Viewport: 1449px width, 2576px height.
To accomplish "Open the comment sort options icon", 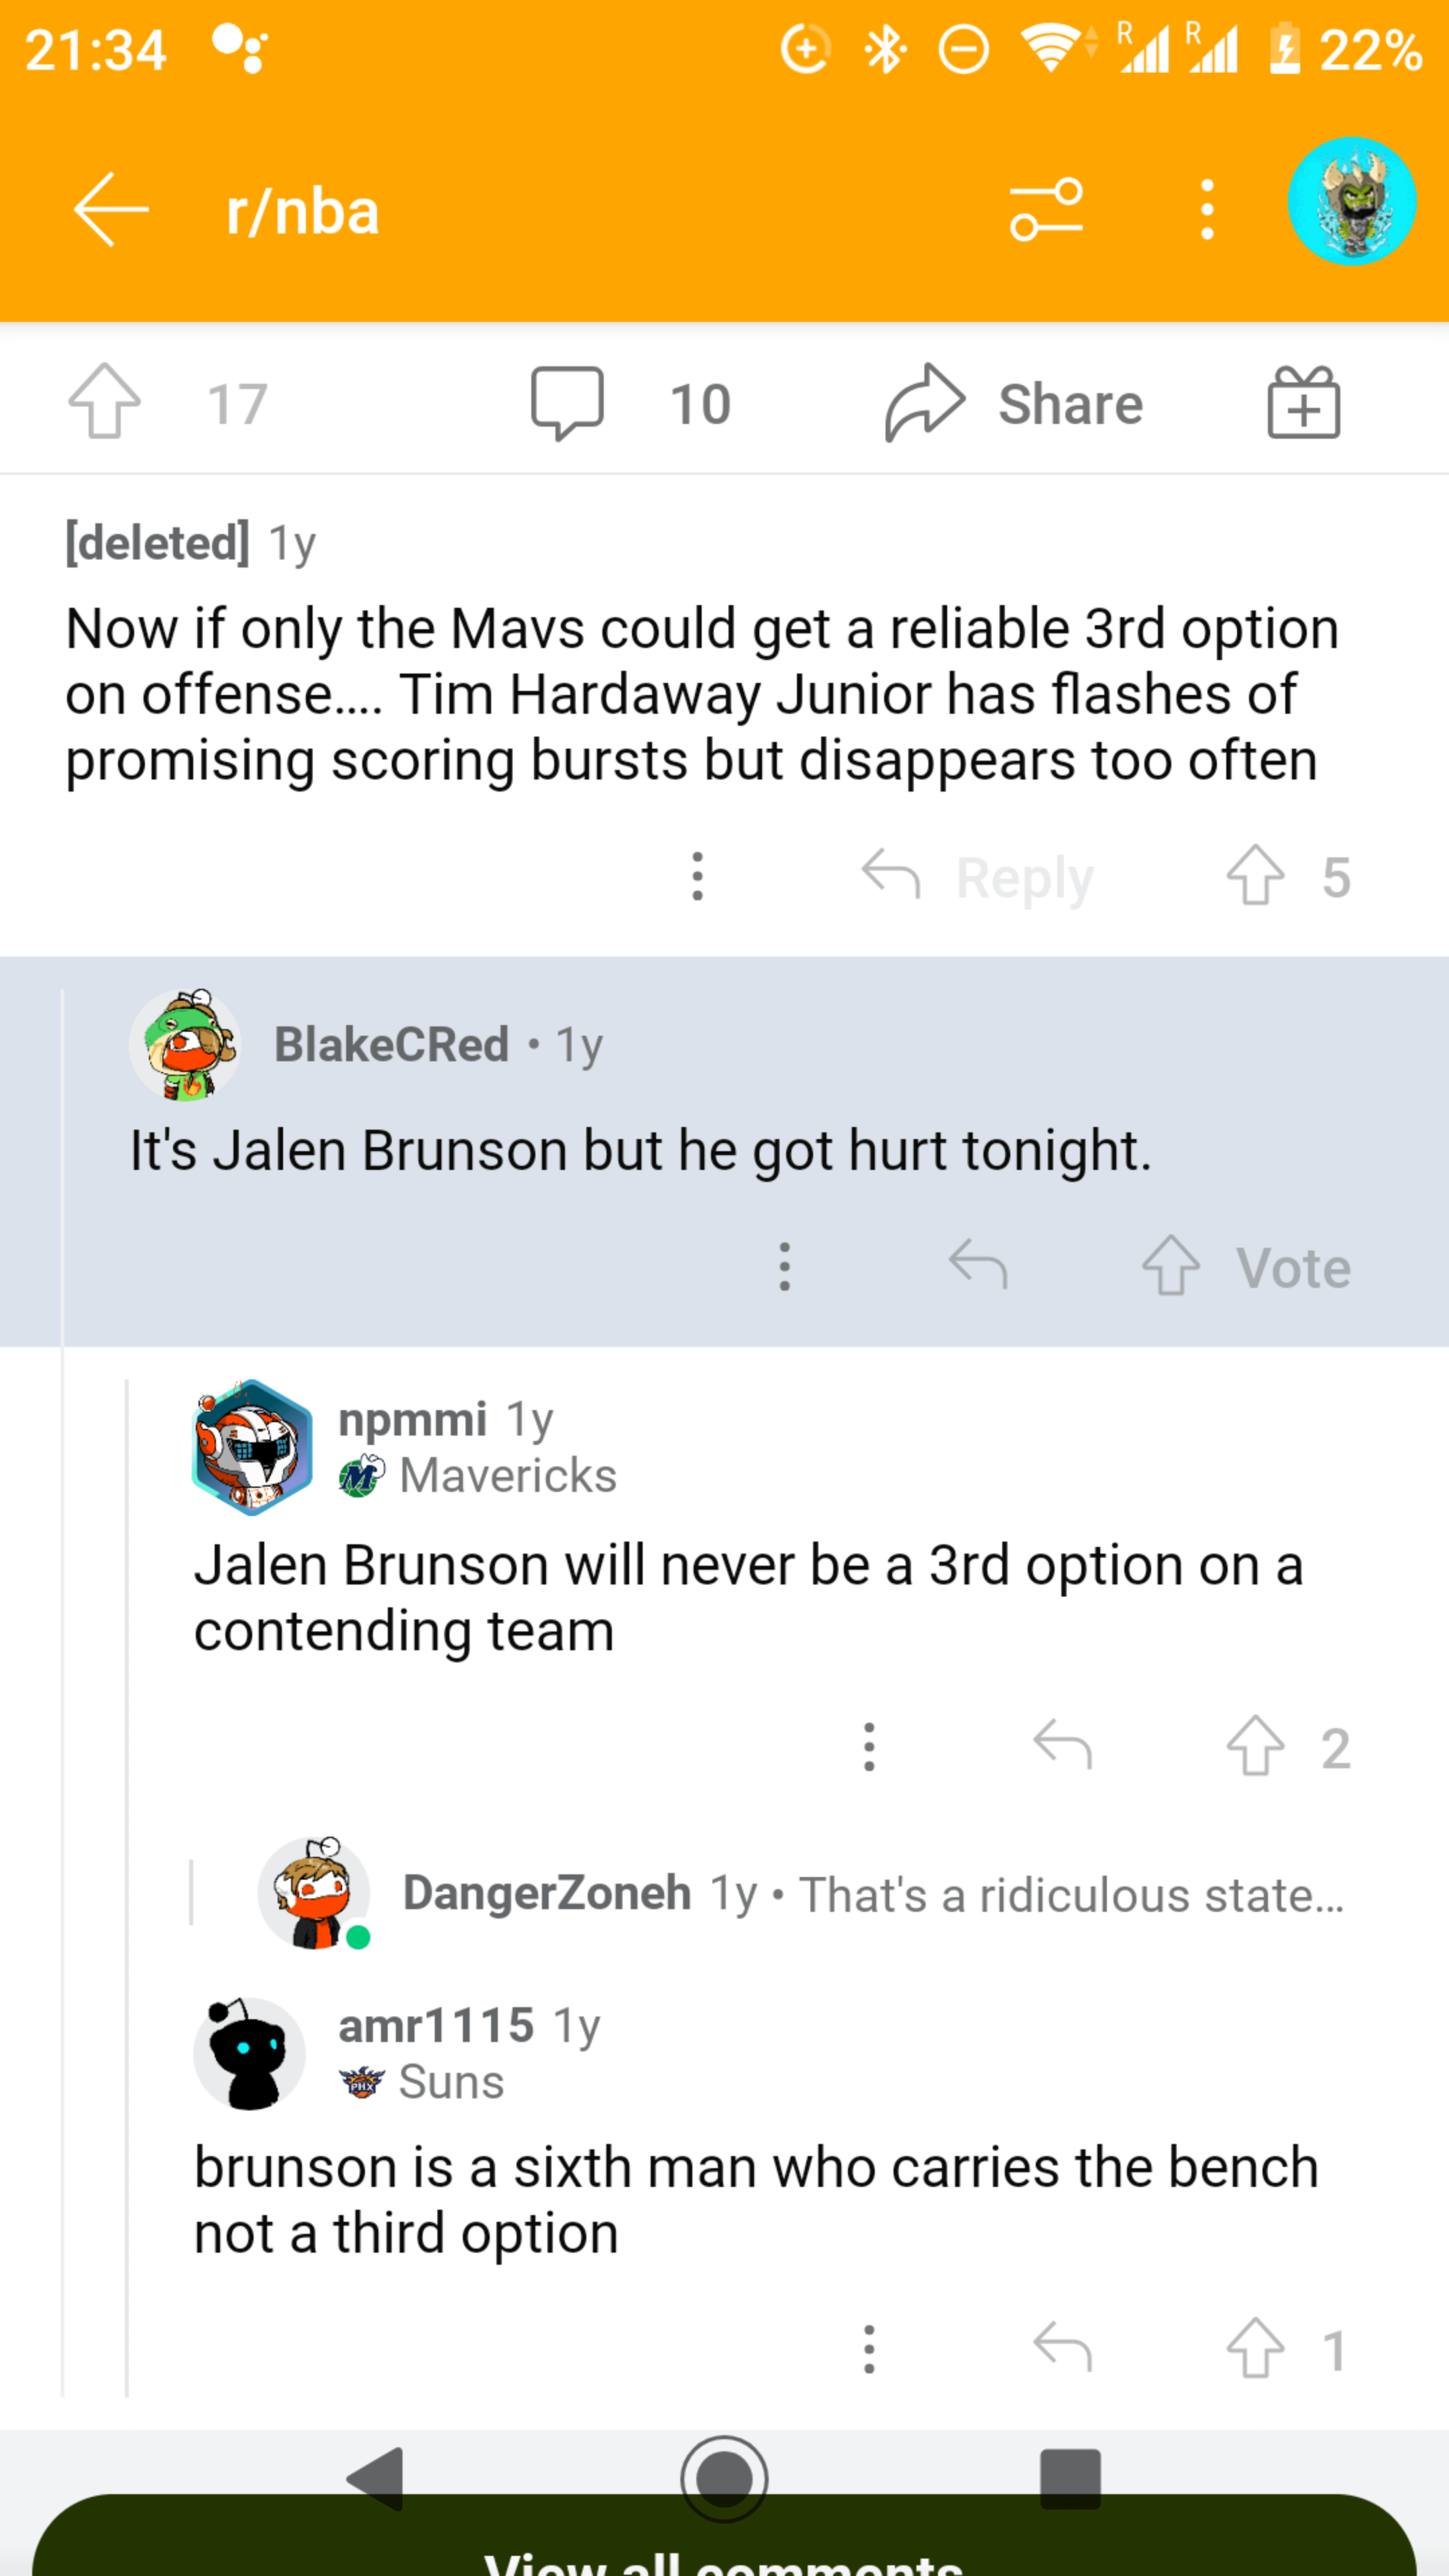I will 1046,210.
